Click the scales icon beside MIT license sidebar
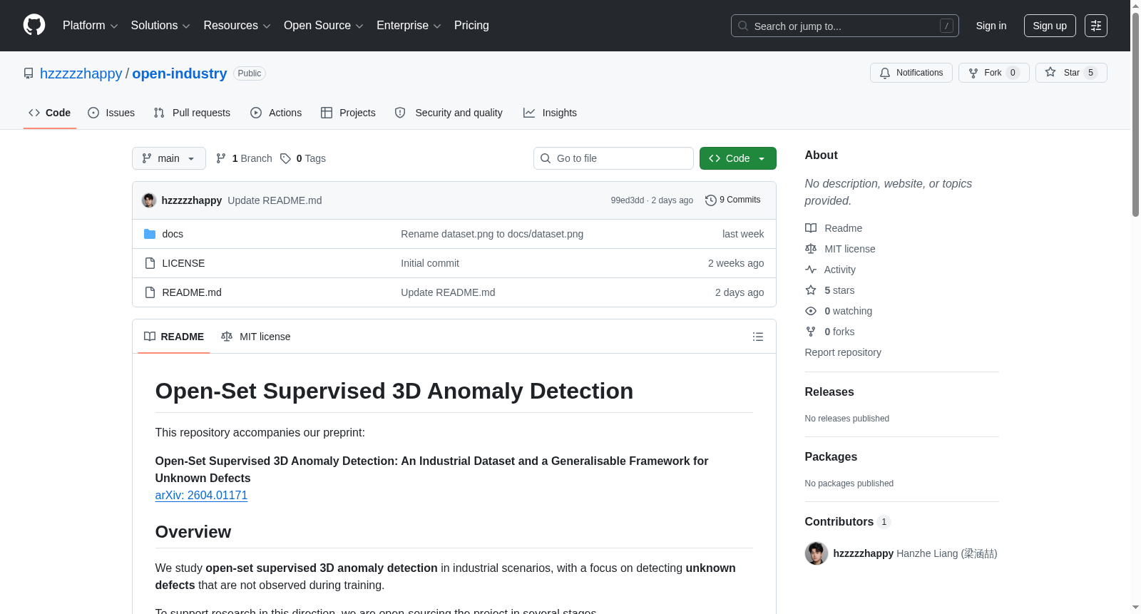This screenshot has width=1141, height=614. [x=811, y=249]
